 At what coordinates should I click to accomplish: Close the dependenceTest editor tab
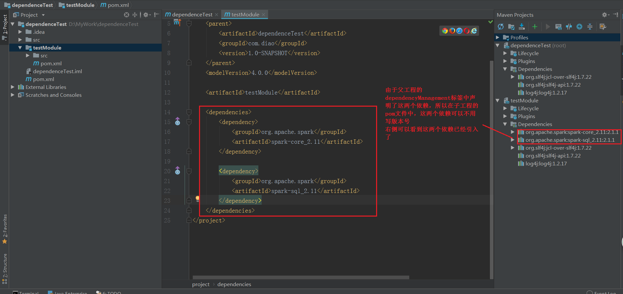click(216, 15)
